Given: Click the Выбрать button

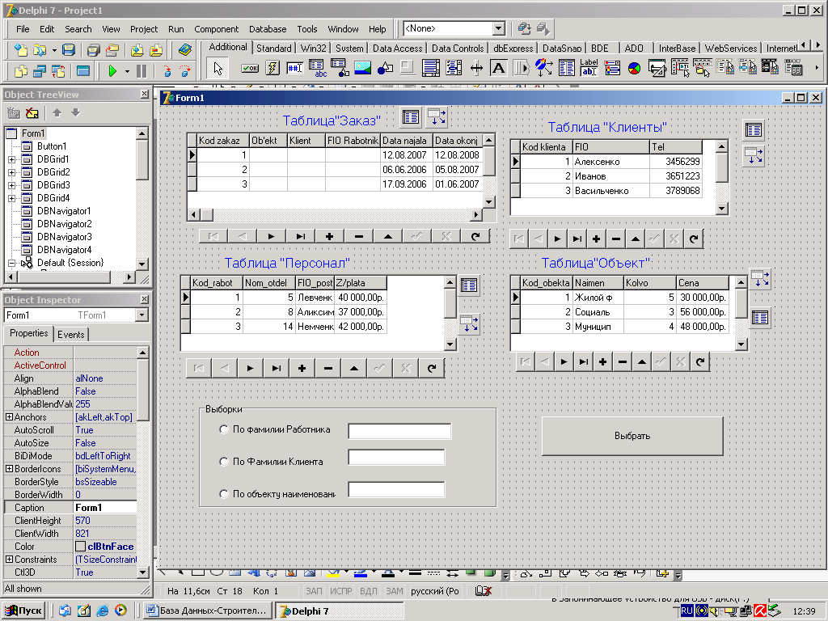Looking at the screenshot, I should [632, 436].
